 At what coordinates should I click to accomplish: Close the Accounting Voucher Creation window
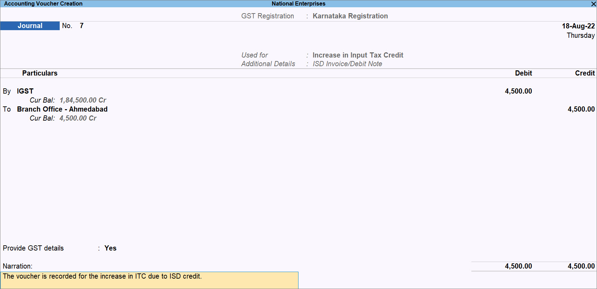[594, 4]
